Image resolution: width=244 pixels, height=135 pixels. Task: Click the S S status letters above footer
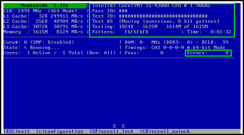119,126
